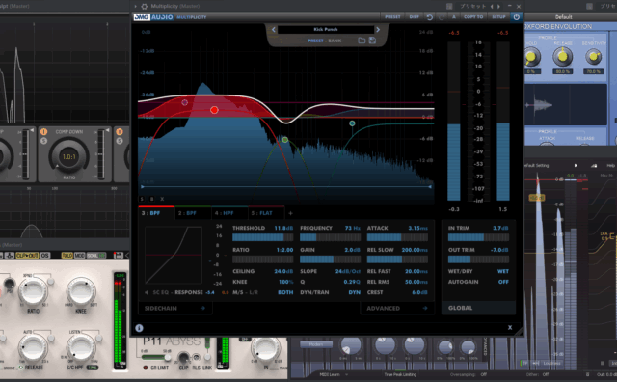Add a new band with plus icon
This screenshot has width=617, height=382.
pos(290,213)
